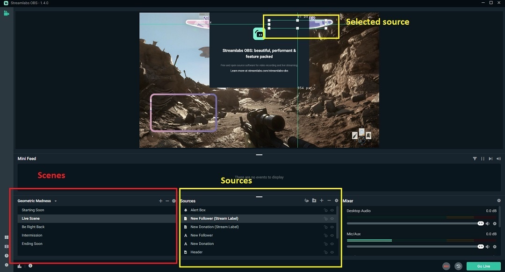Select the Starting Soon scene

click(x=97, y=210)
